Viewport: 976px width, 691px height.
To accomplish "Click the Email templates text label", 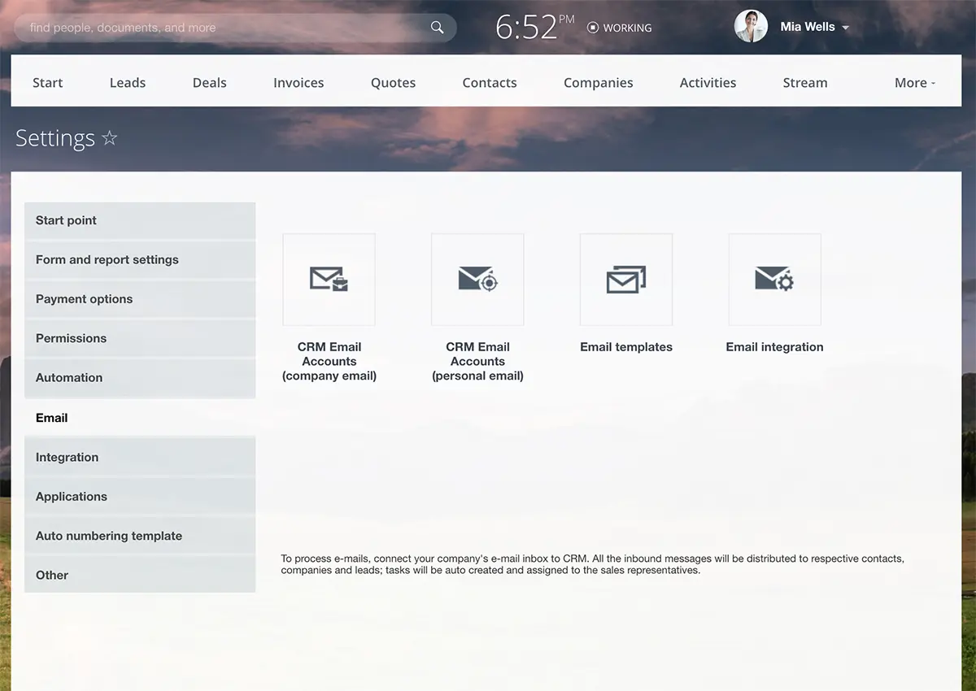I will click(x=626, y=347).
